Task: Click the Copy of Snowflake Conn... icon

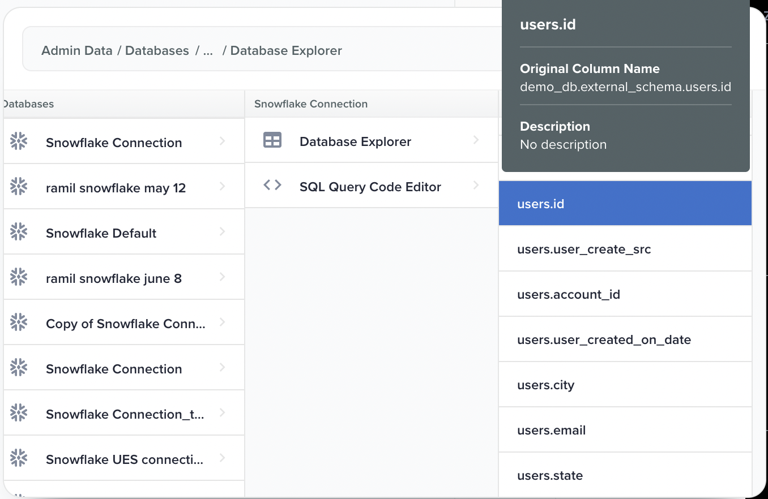Action: coord(19,322)
